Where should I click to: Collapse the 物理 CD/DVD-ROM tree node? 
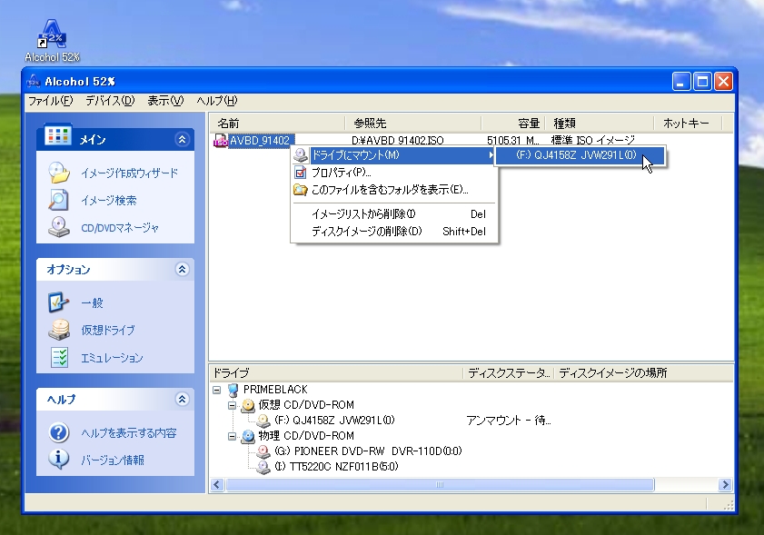click(x=232, y=436)
